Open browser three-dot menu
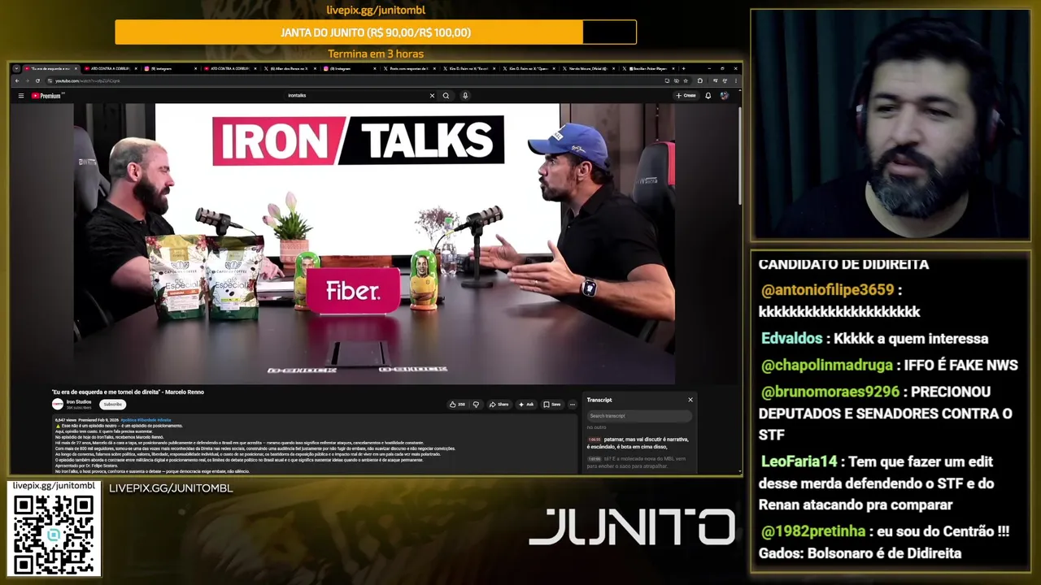The height and width of the screenshot is (585, 1041). (734, 81)
